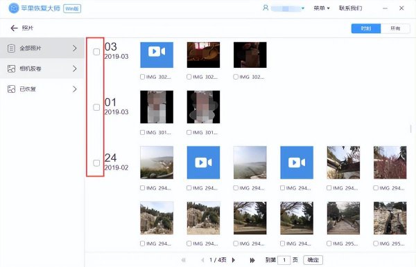Switch to the 时刻 tab

pyautogui.click(x=366, y=28)
